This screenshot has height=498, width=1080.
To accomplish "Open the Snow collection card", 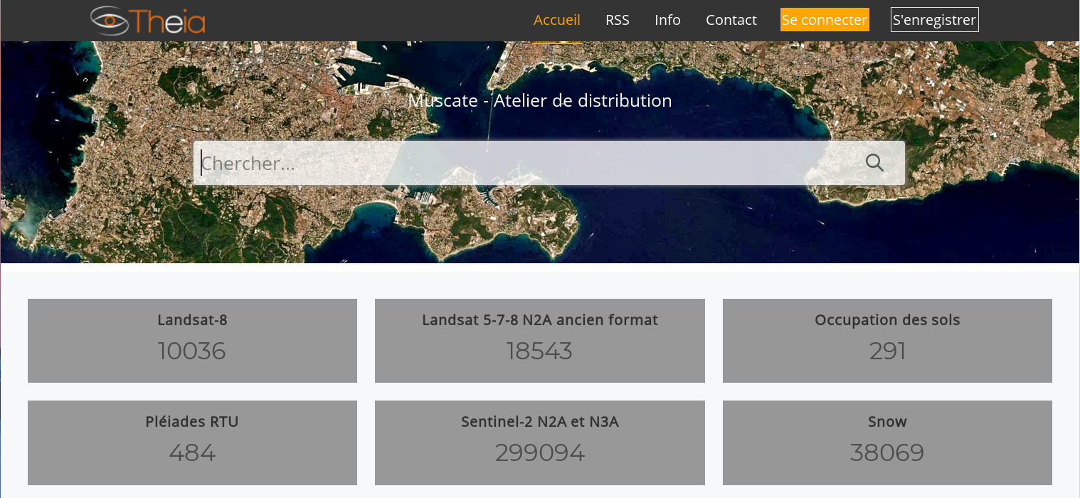I will coord(887,443).
